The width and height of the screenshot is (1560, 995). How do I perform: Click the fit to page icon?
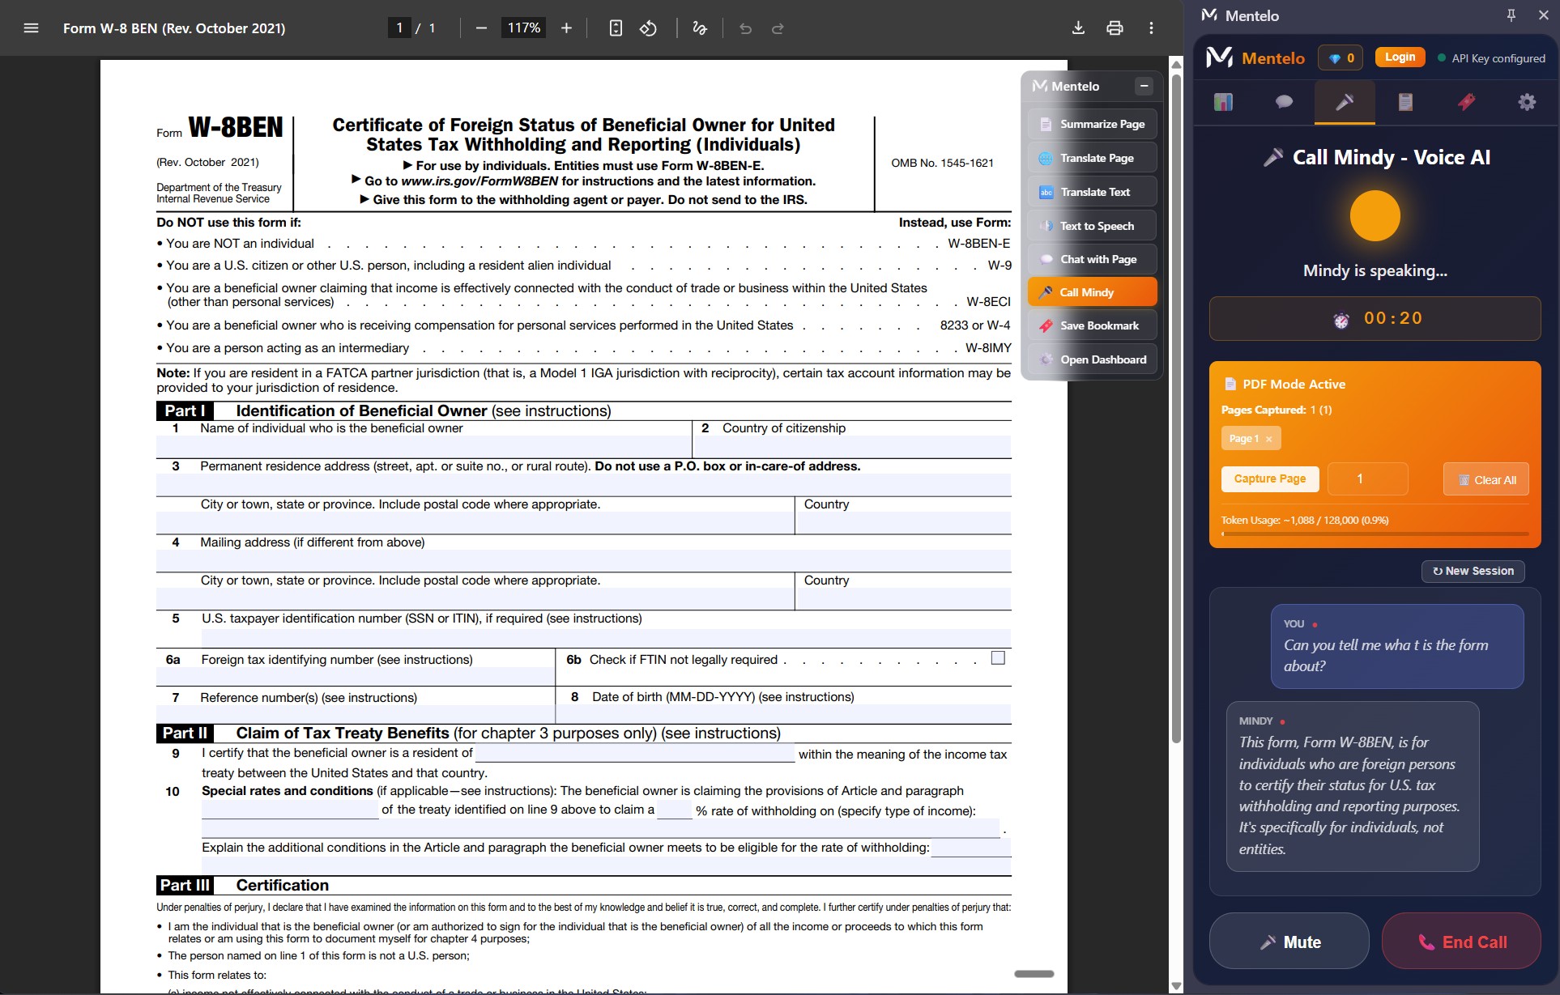click(616, 28)
